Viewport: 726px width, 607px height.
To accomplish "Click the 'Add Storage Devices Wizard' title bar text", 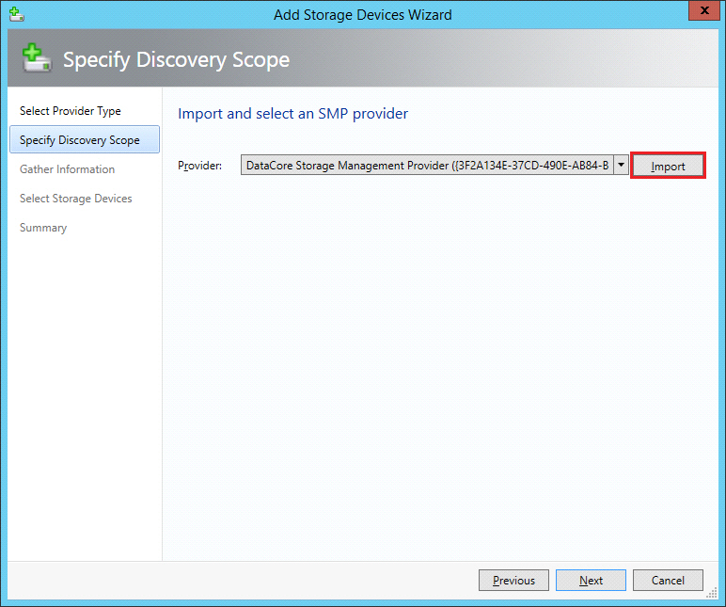I will [x=362, y=14].
